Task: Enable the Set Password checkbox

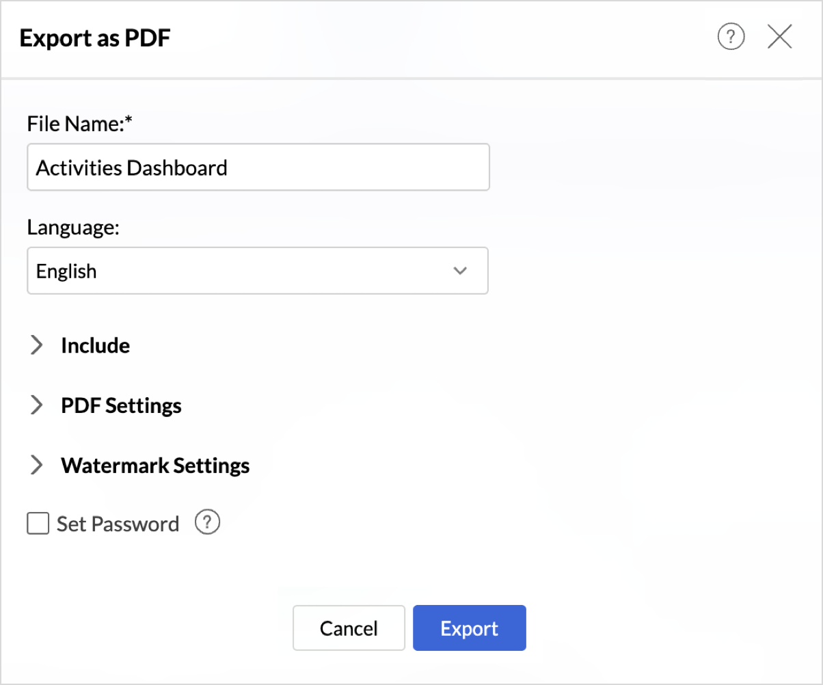Action: [38, 524]
